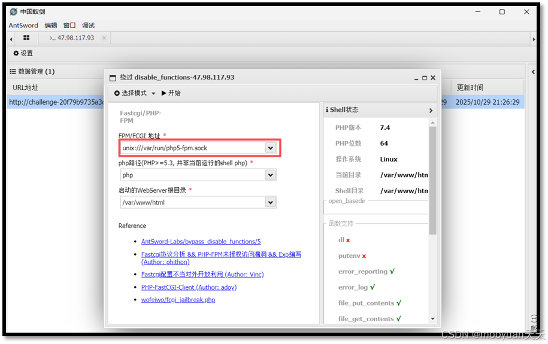Click the AntSword home grid icon tab
Screen dimensions: 548x344
tap(26, 38)
